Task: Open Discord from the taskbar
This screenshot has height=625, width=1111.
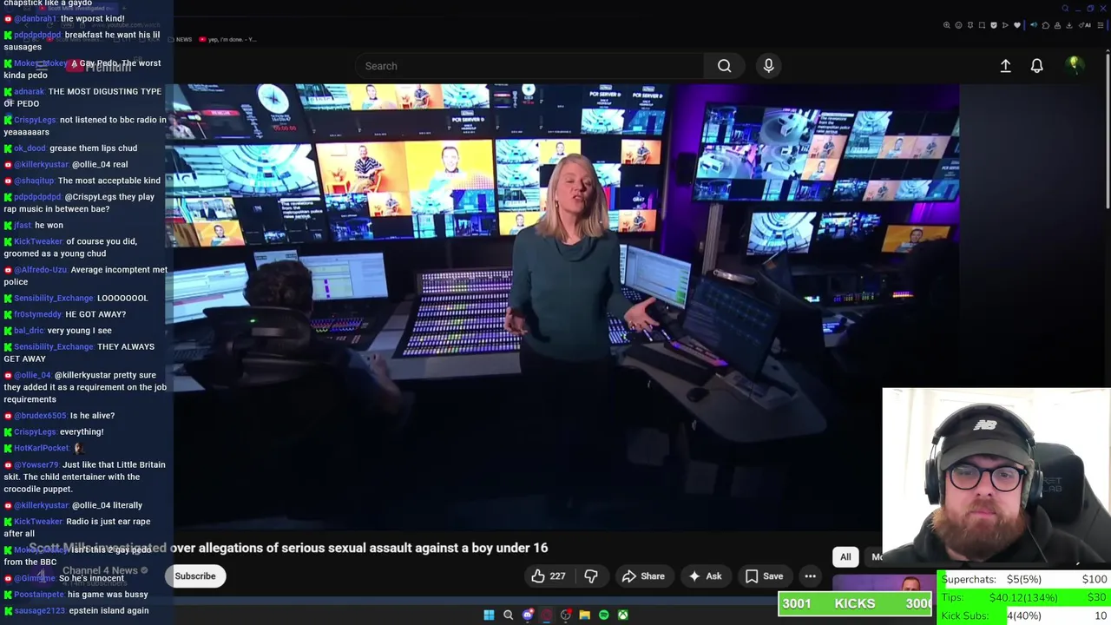Action: [528, 615]
